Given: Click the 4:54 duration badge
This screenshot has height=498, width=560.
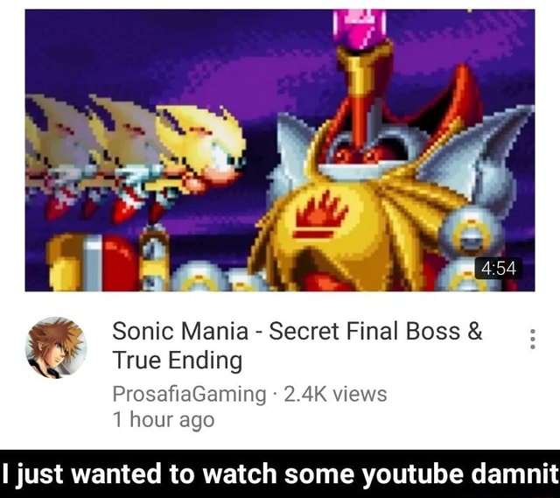Looking at the screenshot, I should point(499,268).
